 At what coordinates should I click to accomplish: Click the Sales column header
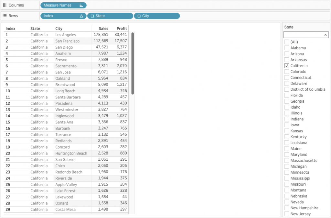pos(103,29)
